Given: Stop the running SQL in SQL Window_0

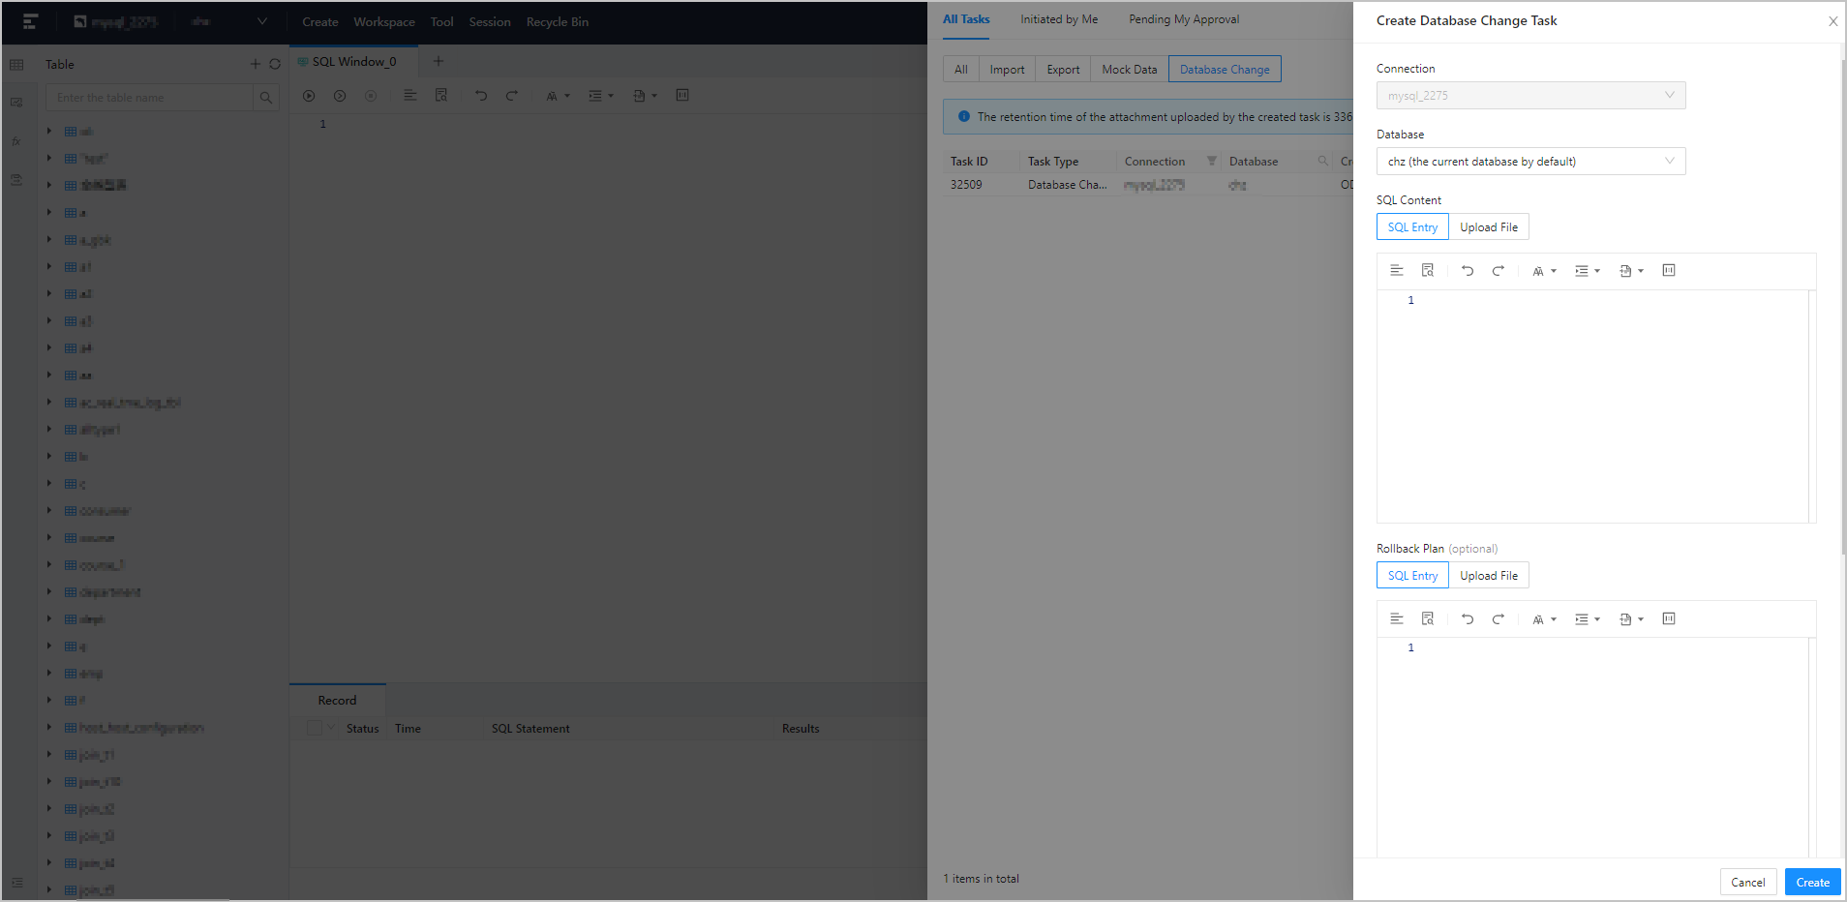Looking at the screenshot, I should (371, 96).
